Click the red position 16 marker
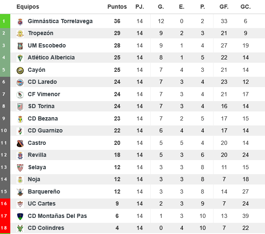Image resolution: width=265 pixels, height=234 pixels. 4,203
